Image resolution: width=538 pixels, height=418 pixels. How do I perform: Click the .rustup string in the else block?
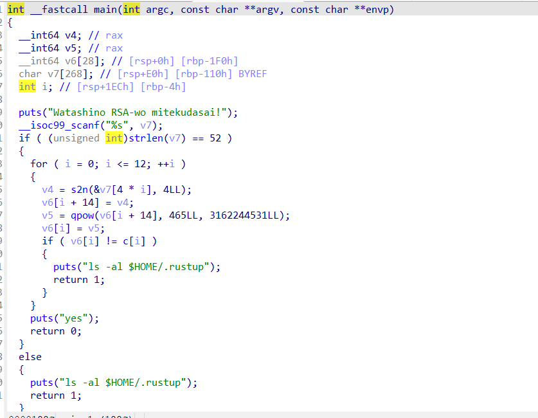point(123,383)
